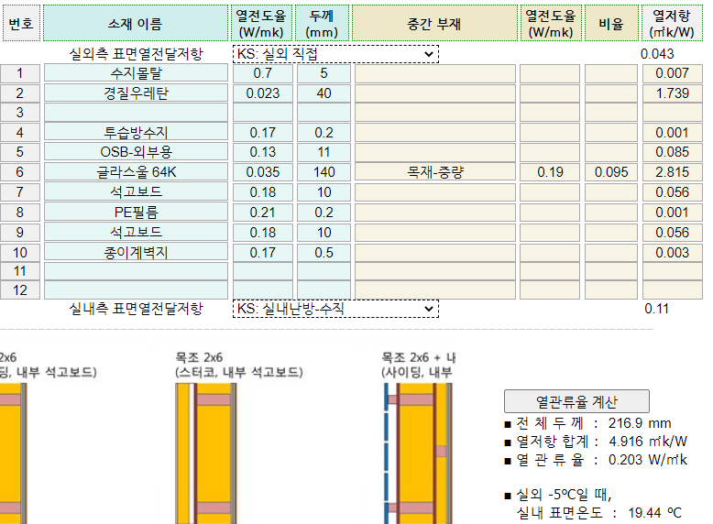This screenshot has width=713, height=524.
Task: Click the thermal resistance field showing 1.739
Action: pyautogui.click(x=672, y=93)
